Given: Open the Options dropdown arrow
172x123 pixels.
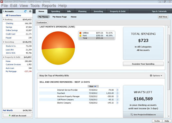Looking at the screenshot, I should coord(161,76).
